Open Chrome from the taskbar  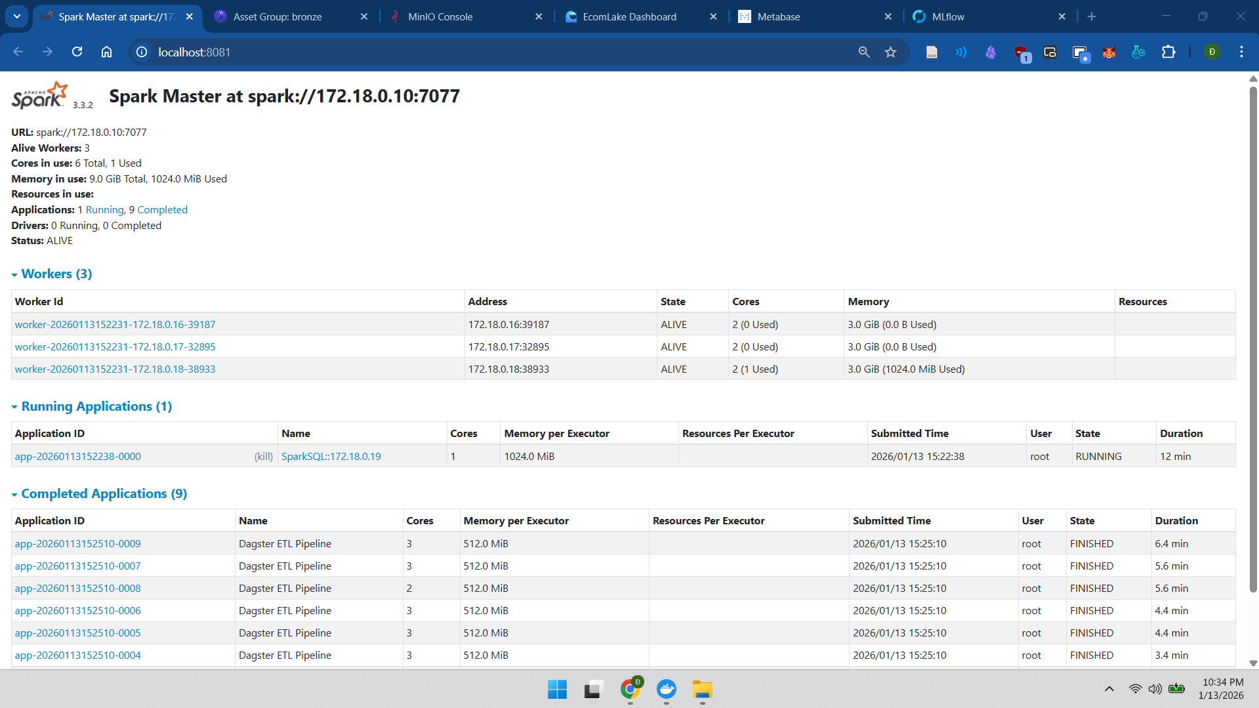coord(630,688)
